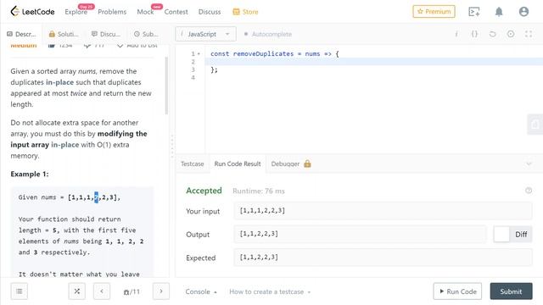The image size is (543, 305).
Task: Open the Submissions tab
Action: click(146, 34)
